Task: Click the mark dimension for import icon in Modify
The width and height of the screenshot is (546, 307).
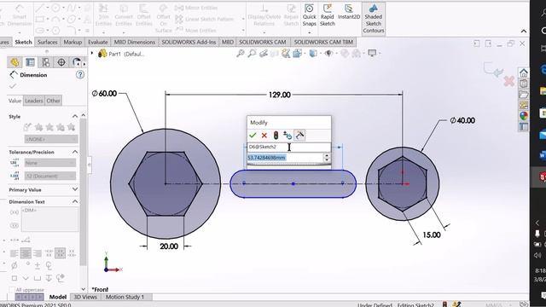Action: [299, 136]
